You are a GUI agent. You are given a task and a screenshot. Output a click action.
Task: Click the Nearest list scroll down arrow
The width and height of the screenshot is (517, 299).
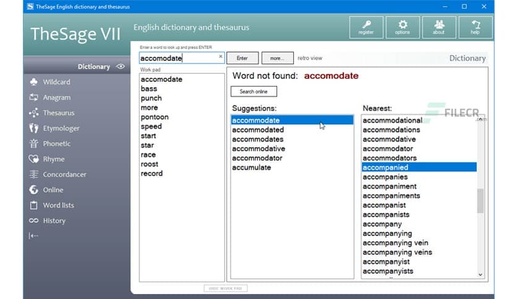(480, 275)
